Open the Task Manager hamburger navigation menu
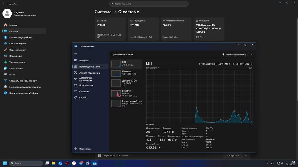Viewport: 298px width, 167px height. (x=75, y=54)
